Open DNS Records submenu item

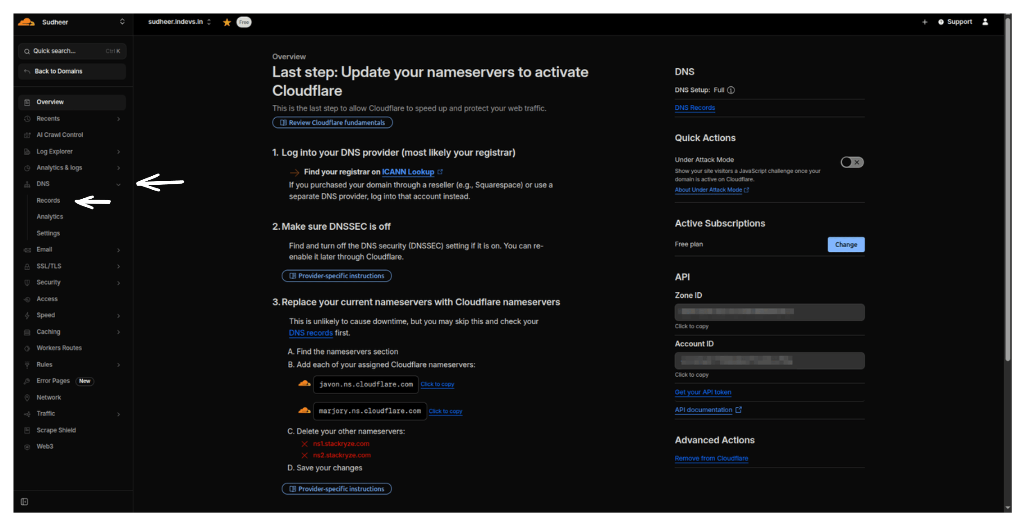coord(48,201)
